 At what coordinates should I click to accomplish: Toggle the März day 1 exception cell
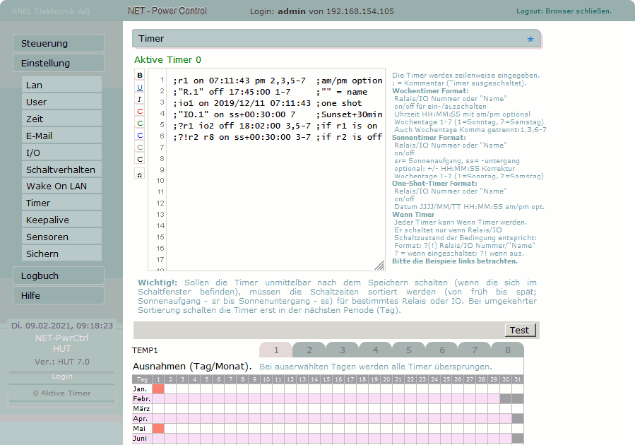(158, 409)
